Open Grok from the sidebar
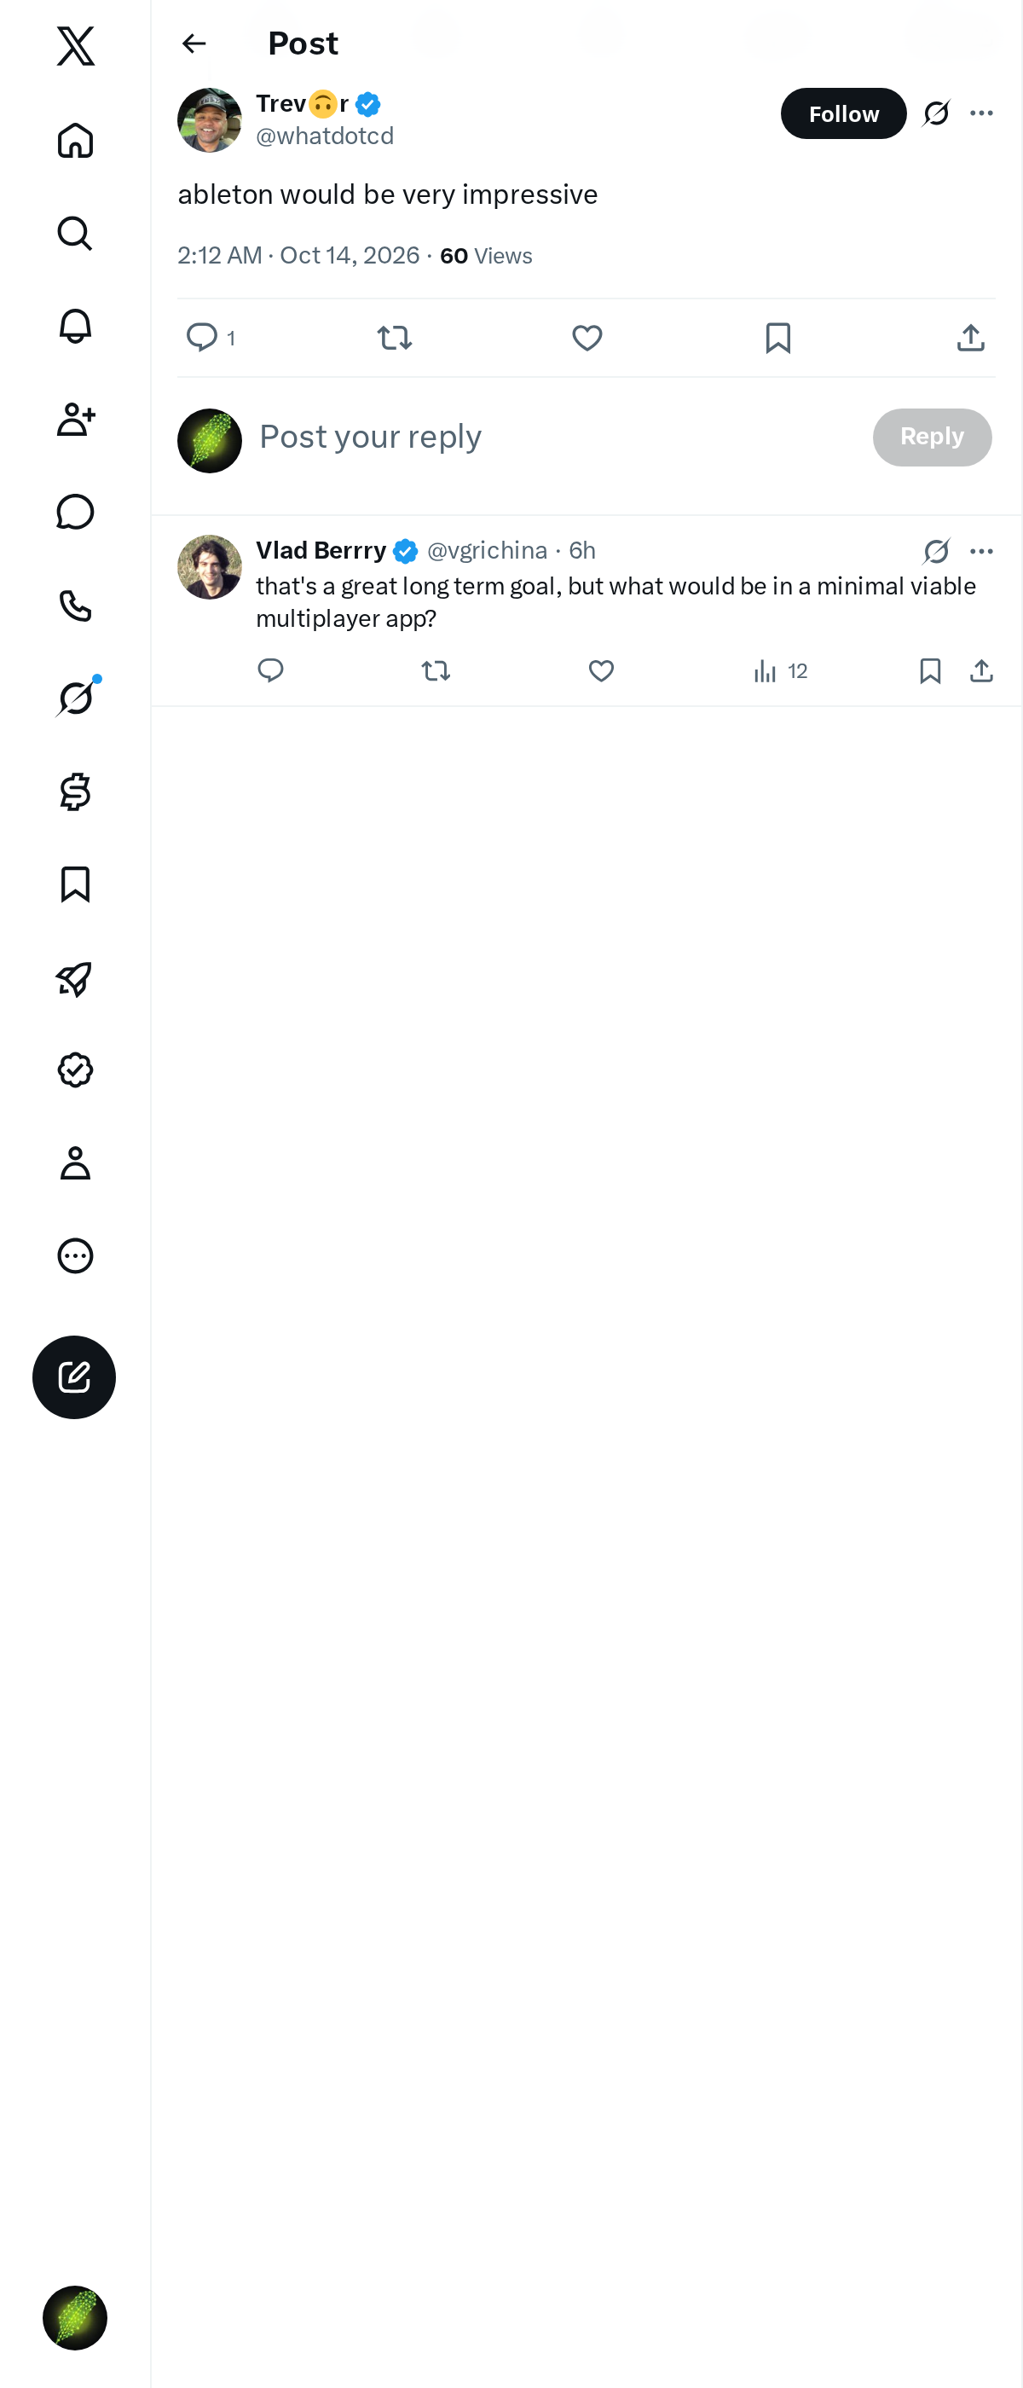1023x2388 pixels. [75, 698]
